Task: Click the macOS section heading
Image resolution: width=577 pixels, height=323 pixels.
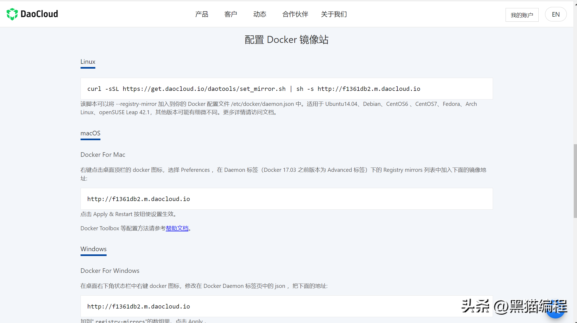Action: [x=90, y=133]
